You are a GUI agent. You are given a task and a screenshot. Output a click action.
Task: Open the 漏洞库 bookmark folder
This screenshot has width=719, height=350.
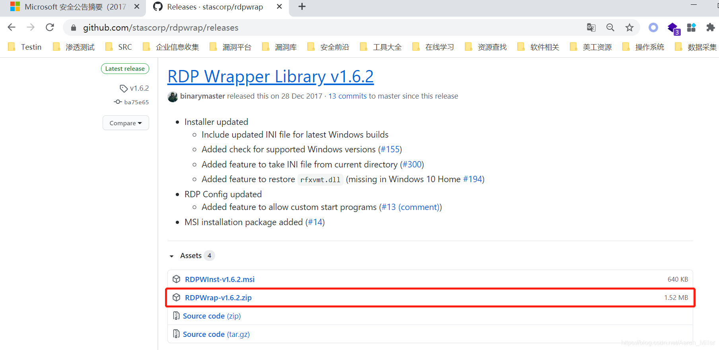(280, 47)
